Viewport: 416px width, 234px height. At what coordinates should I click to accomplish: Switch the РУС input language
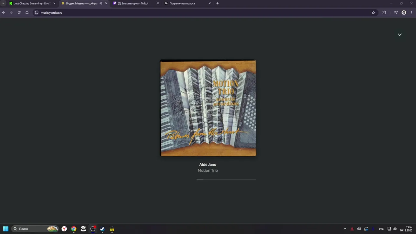click(x=381, y=229)
